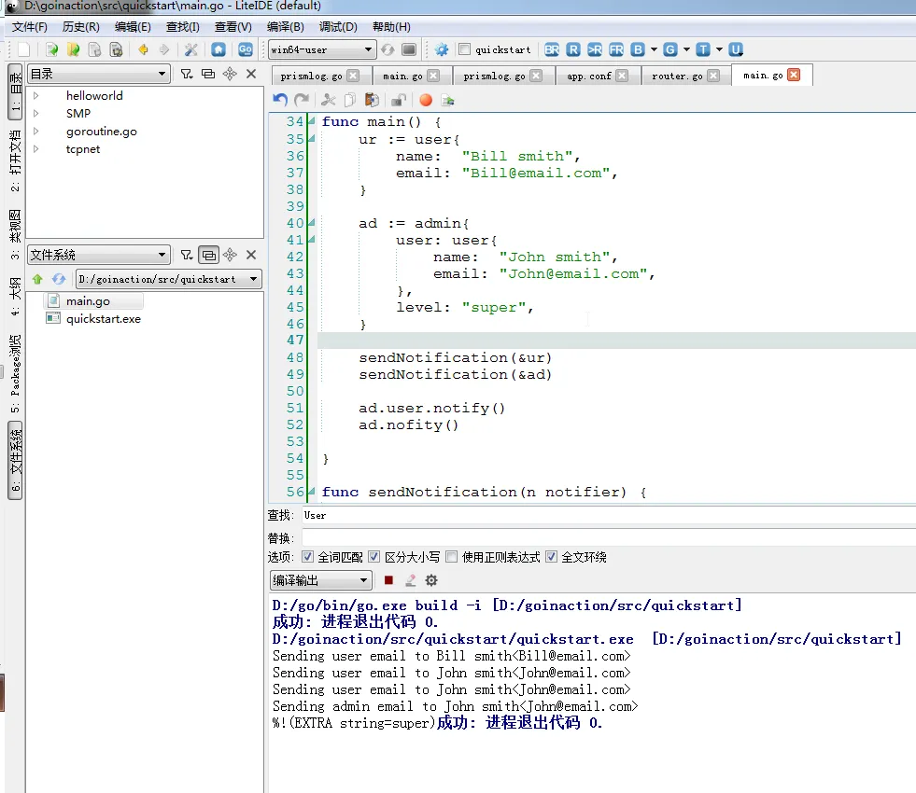Image resolution: width=916 pixels, height=793 pixels.
Task: Open the build configuration gear icon
Action: (x=442, y=49)
